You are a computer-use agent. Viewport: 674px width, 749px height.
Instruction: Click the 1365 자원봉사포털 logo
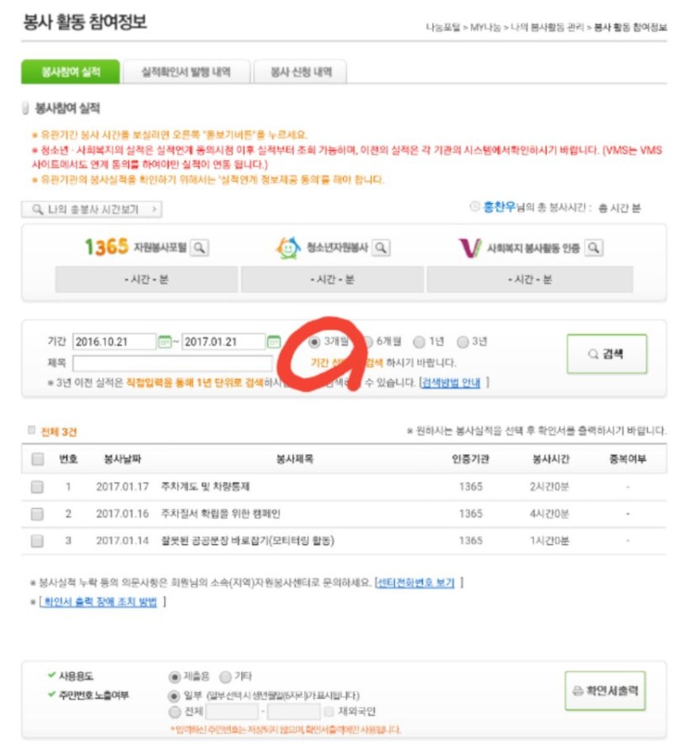tap(135, 247)
